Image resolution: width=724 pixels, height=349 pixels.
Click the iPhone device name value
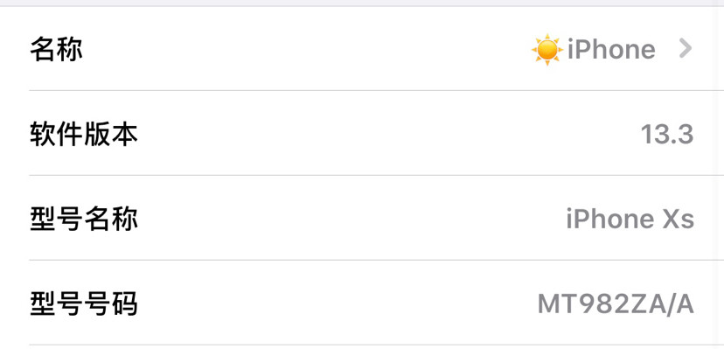click(x=611, y=49)
